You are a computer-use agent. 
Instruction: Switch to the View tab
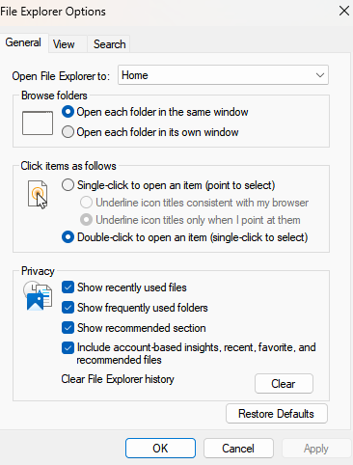click(x=64, y=44)
